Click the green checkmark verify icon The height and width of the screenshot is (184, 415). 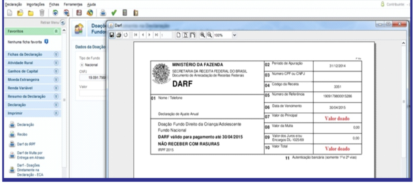coord(114,13)
